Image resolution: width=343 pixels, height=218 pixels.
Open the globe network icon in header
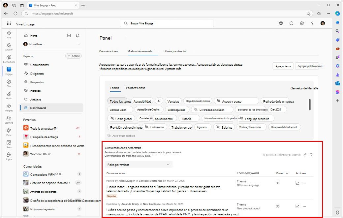pyautogui.click(x=281, y=23)
